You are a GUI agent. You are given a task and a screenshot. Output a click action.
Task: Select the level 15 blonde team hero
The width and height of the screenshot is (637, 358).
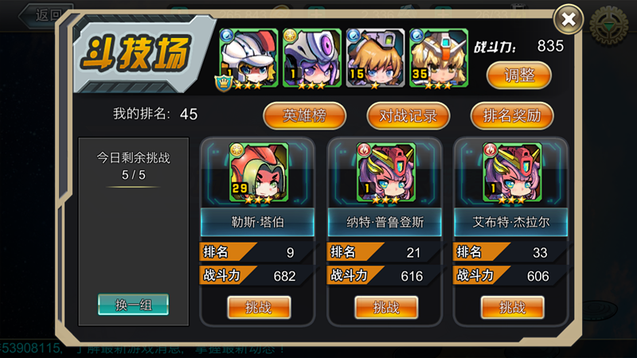pos(375,57)
